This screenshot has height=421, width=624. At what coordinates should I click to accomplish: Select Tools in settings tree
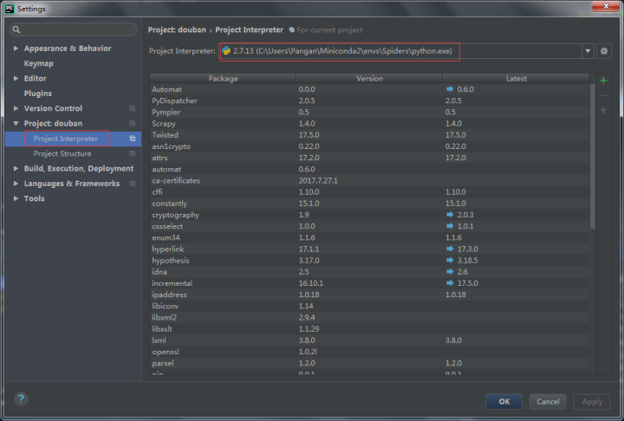(34, 198)
